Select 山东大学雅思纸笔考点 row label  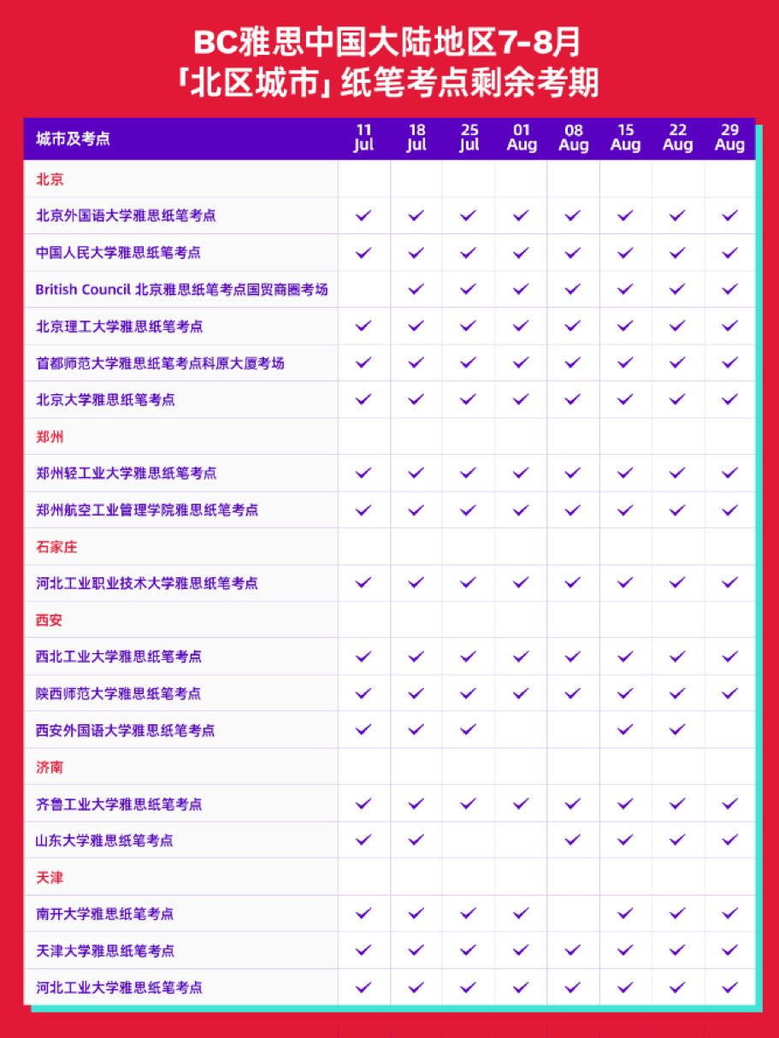coord(104,841)
